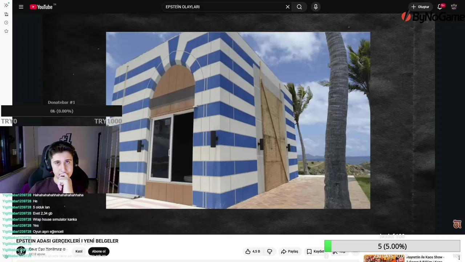Select video title 'EPSTEIN ADASI GERÇEKLERİ I YENİ BELGELER'
Screen dimensions: 465x262
pos(67,241)
